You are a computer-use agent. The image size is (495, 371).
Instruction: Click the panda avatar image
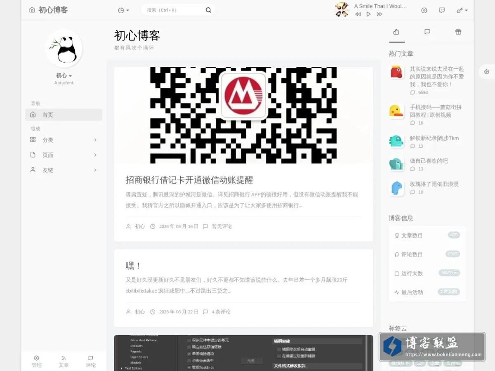[64, 48]
